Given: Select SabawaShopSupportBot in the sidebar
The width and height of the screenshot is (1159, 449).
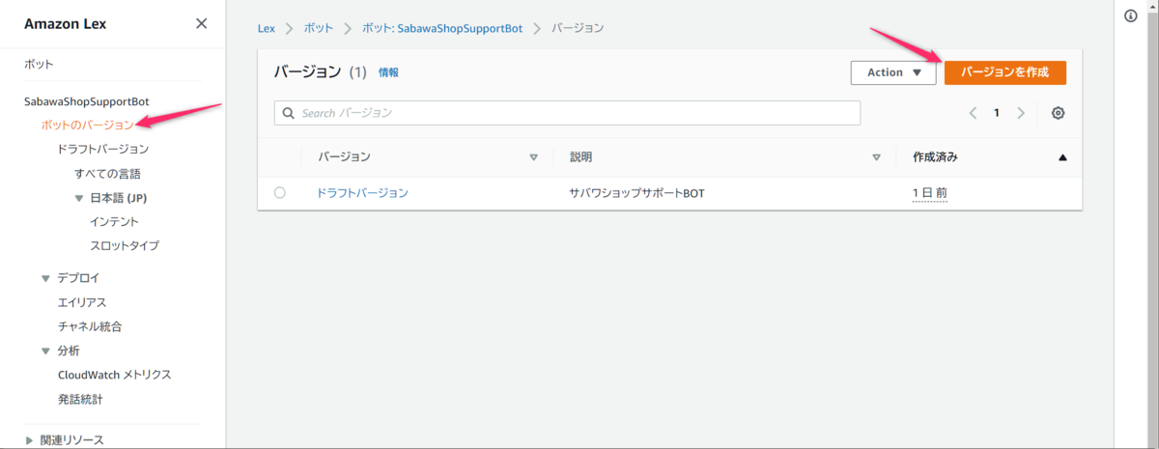Looking at the screenshot, I should [86, 101].
